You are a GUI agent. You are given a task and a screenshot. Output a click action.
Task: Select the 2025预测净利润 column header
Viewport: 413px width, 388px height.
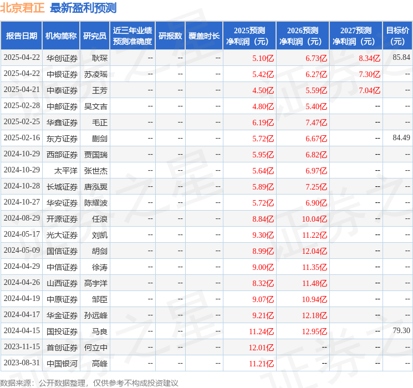point(249,35)
